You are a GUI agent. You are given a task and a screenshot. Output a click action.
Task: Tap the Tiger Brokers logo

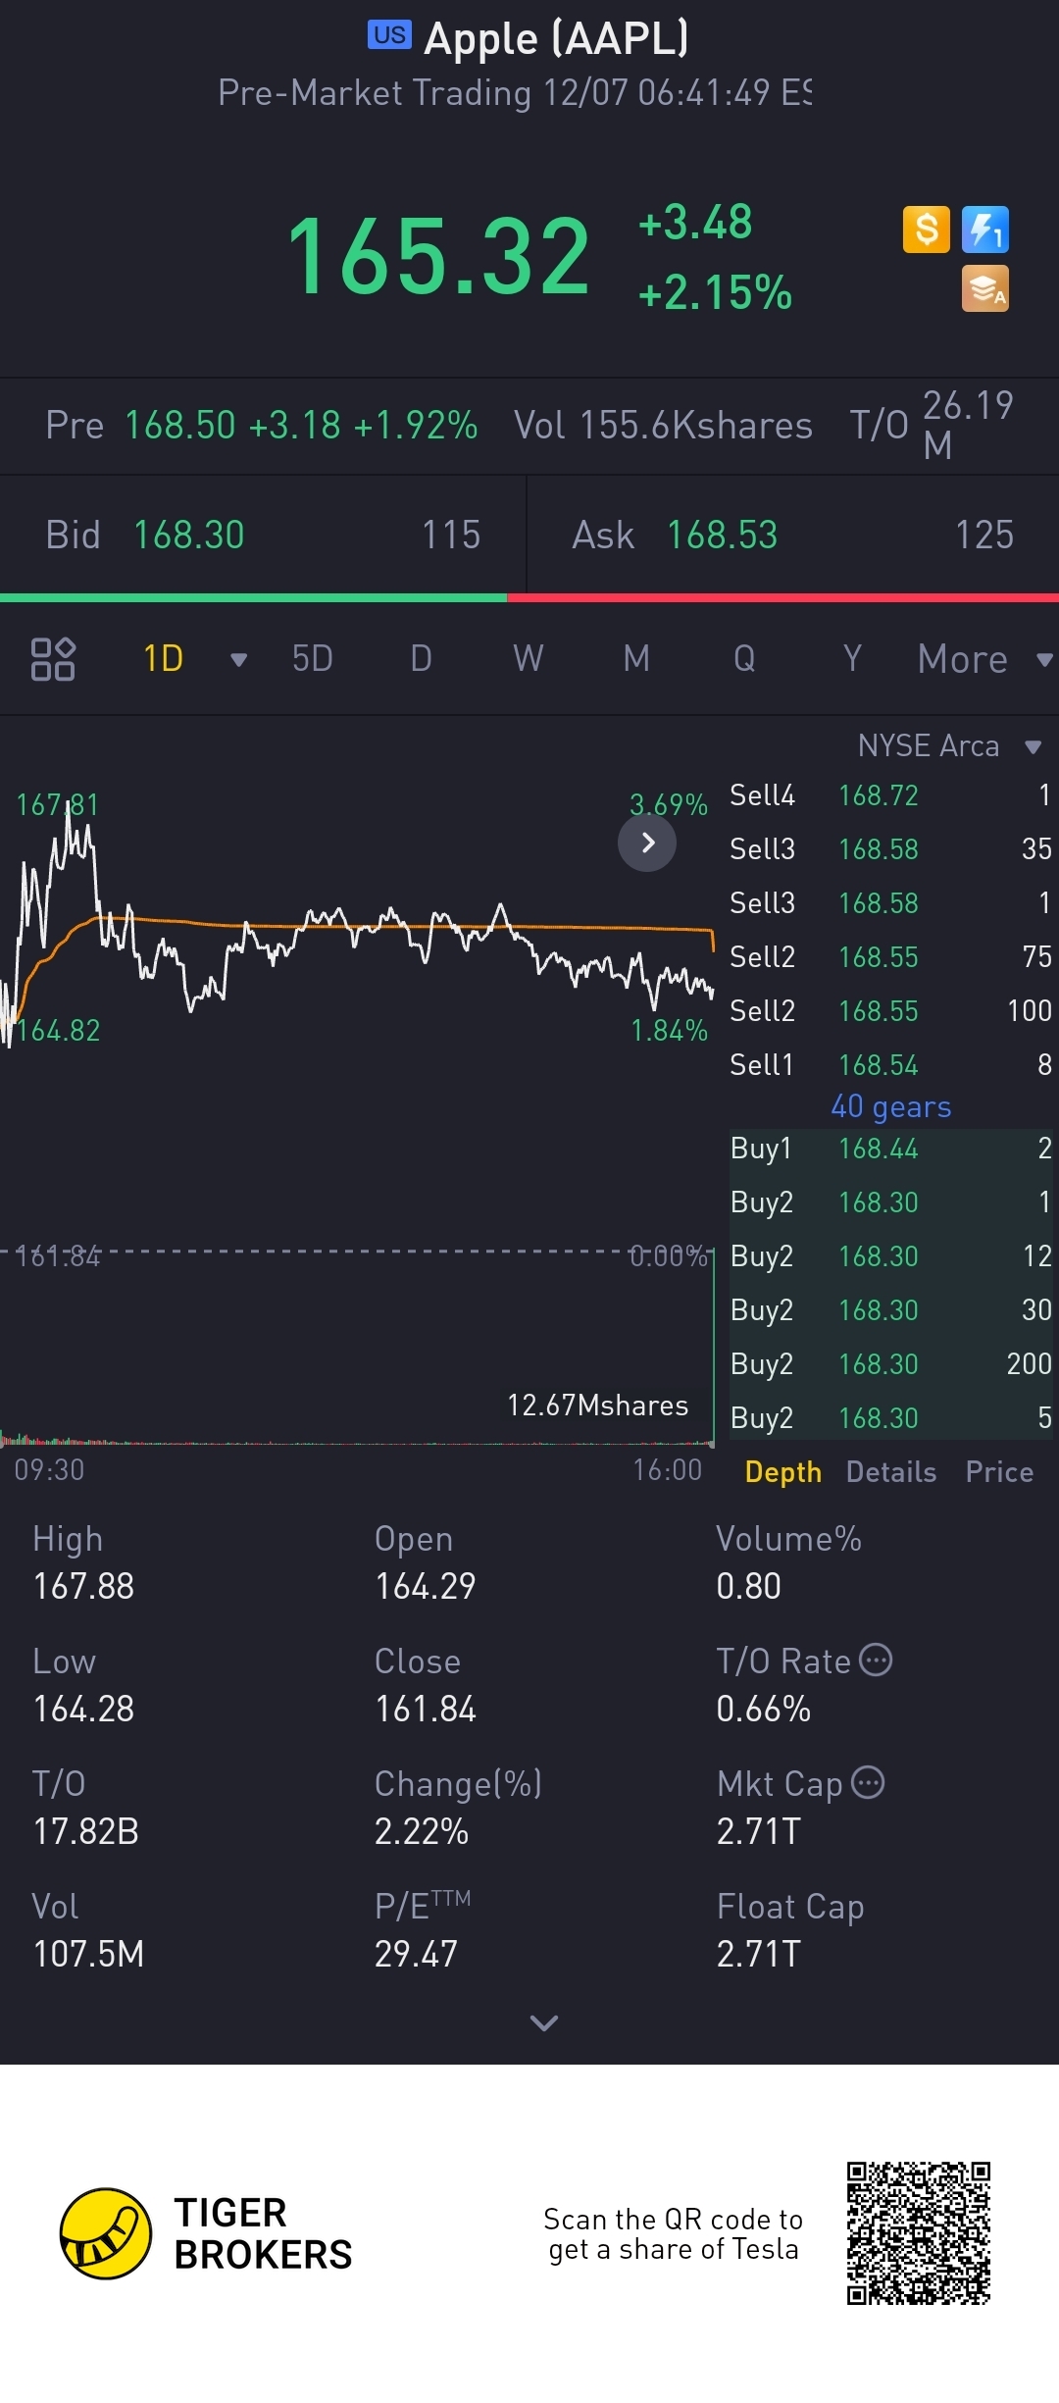pyautogui.click(x=206, y=2233)
